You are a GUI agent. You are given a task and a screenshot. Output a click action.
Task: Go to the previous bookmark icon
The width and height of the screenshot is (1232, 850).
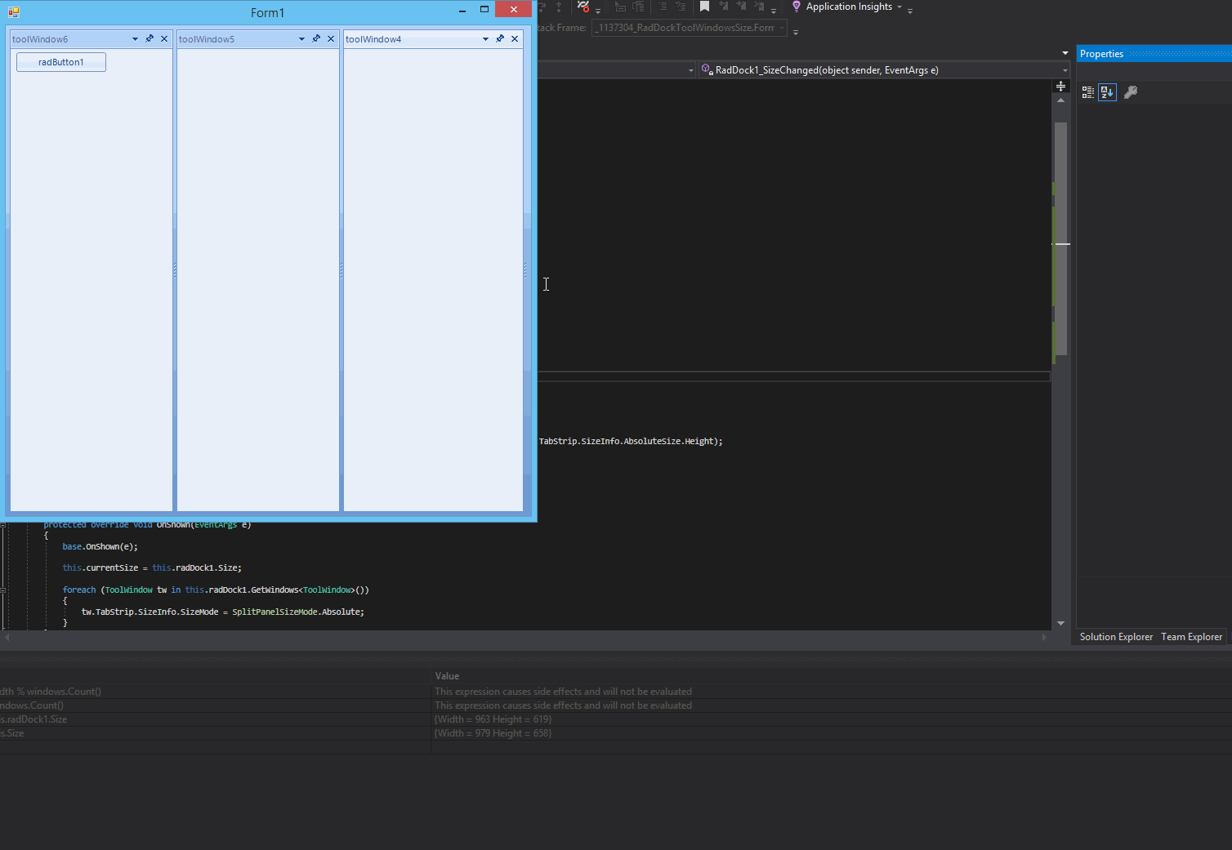pos(723,7)
